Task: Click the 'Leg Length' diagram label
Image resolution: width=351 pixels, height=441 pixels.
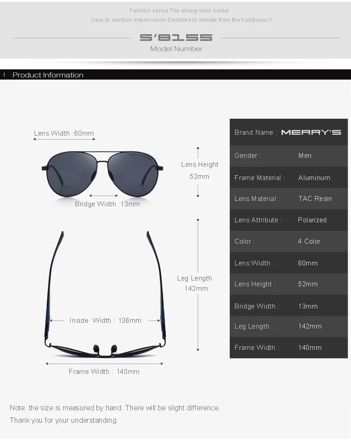Action: [x=195, y=278]
